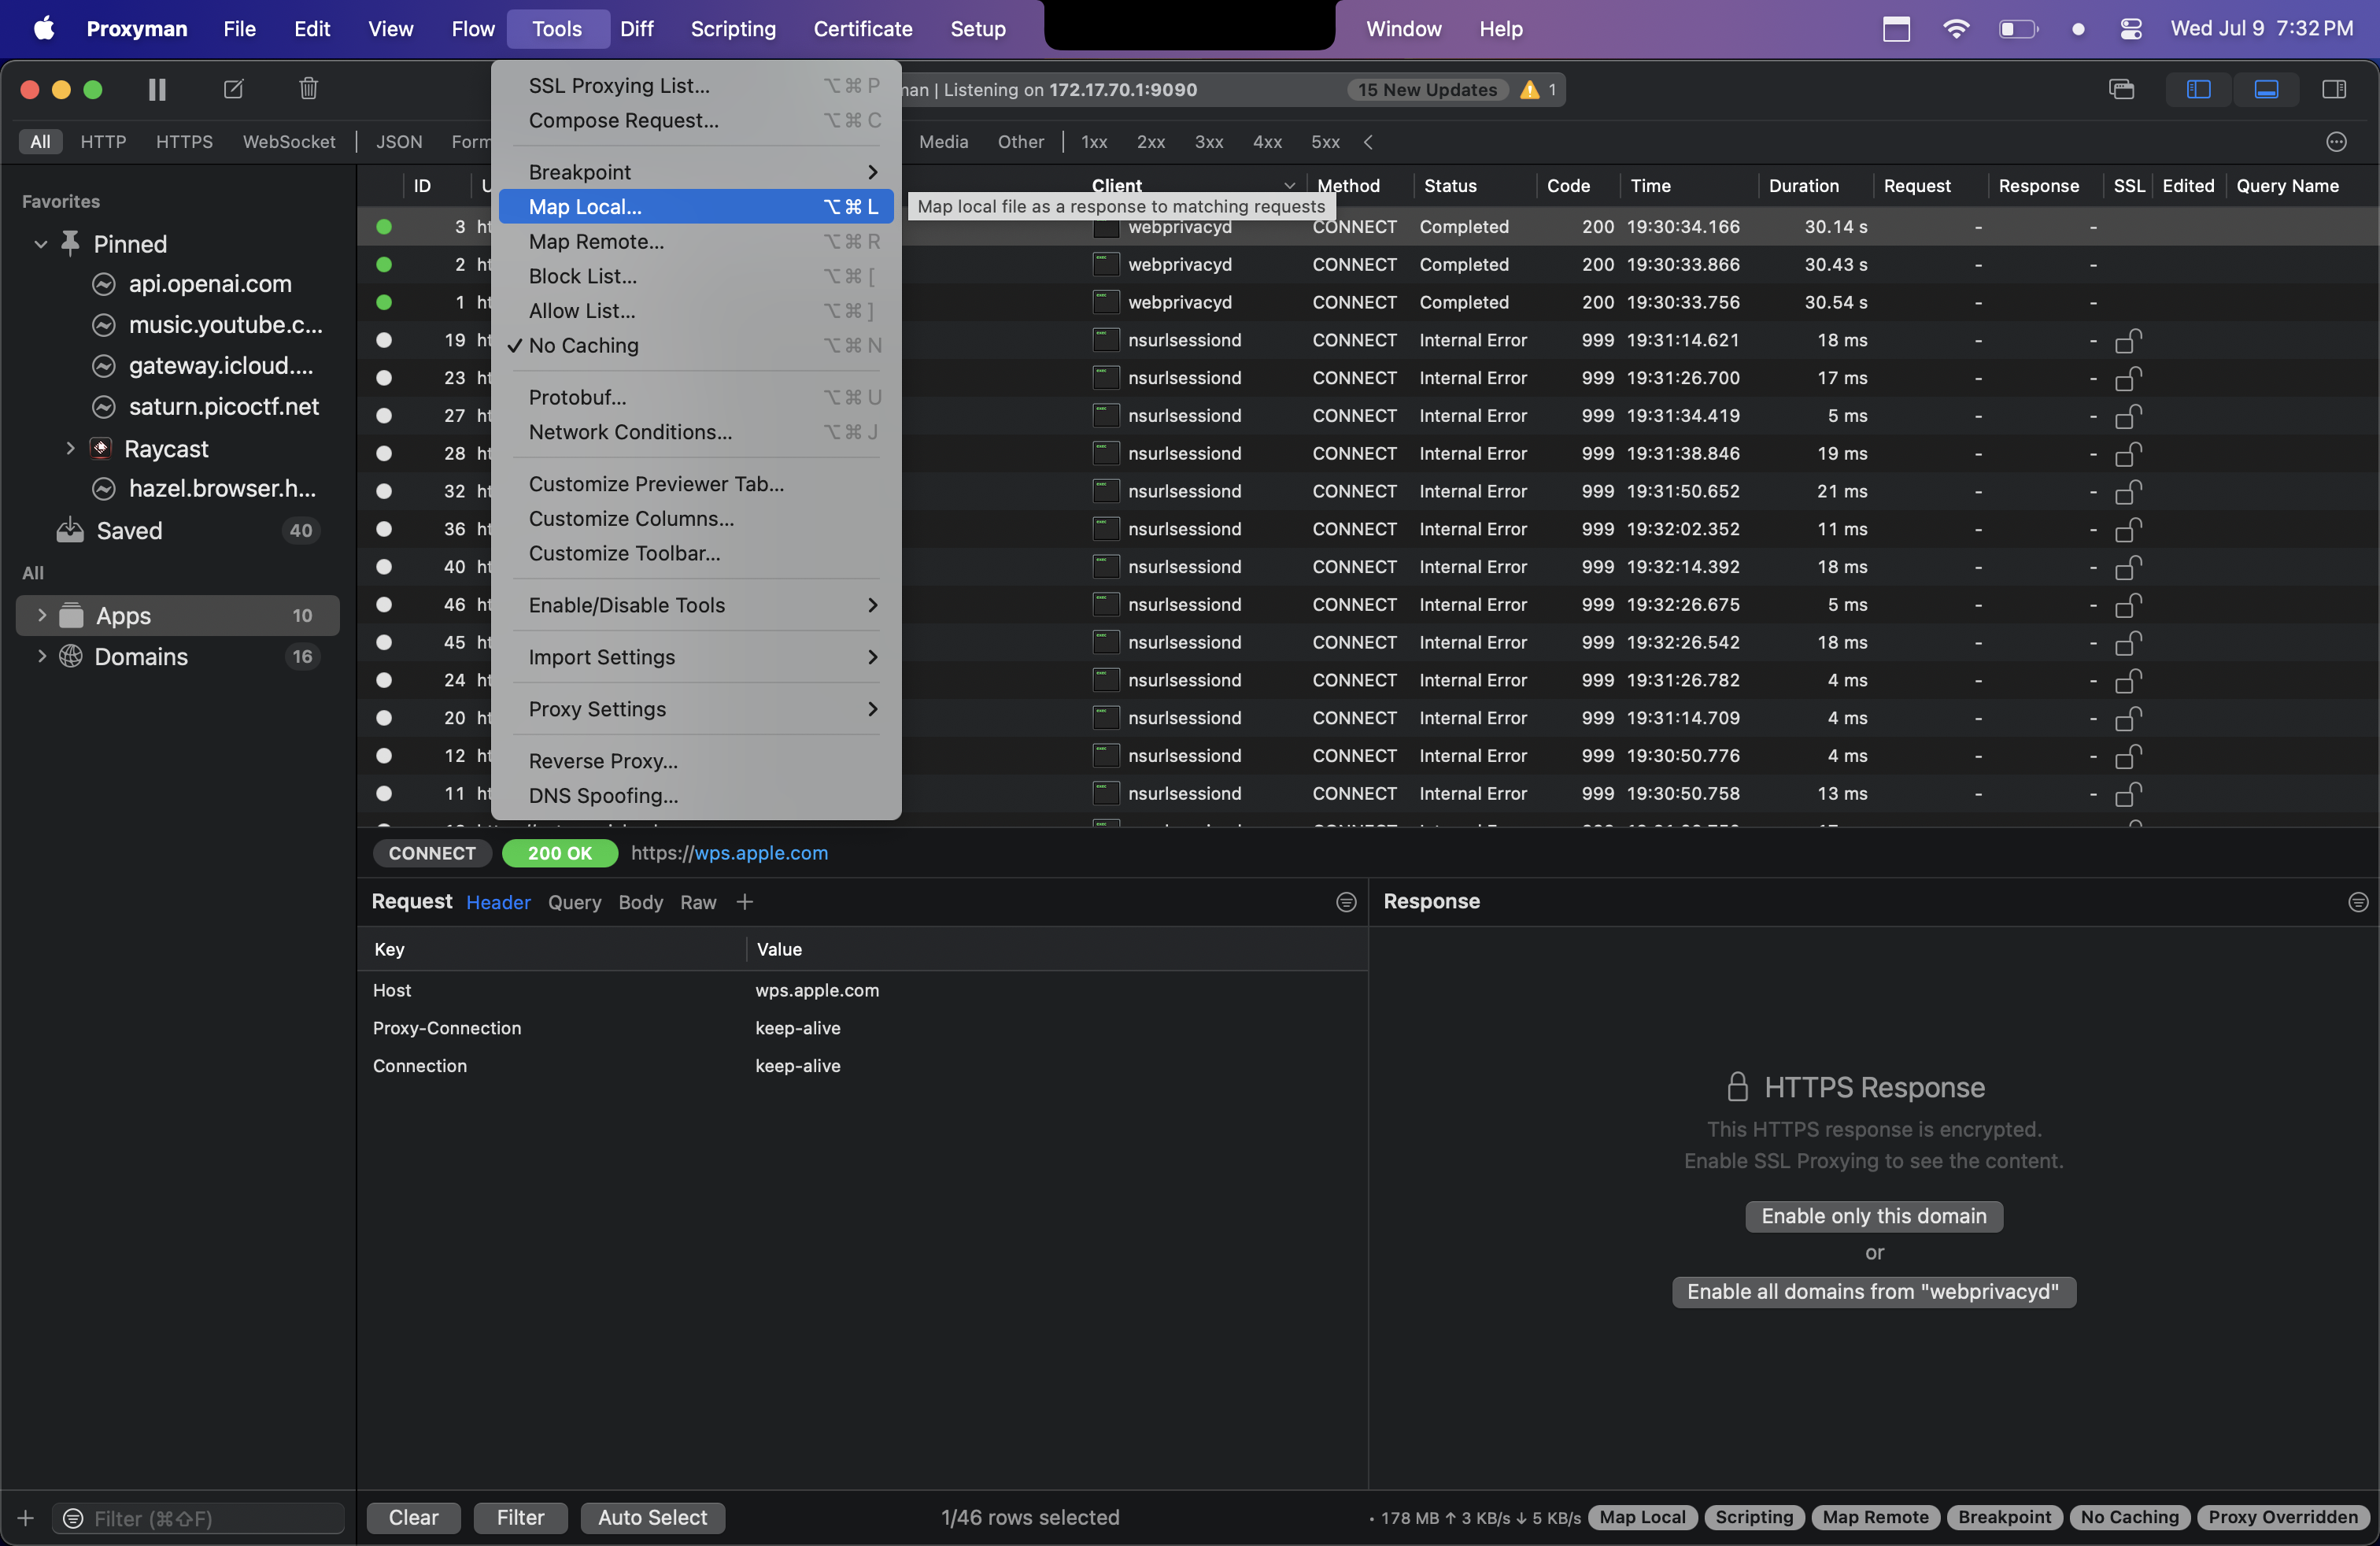Click Enable only this domain
Screen dimensions: 2380x1546
pos(1872,1216)
